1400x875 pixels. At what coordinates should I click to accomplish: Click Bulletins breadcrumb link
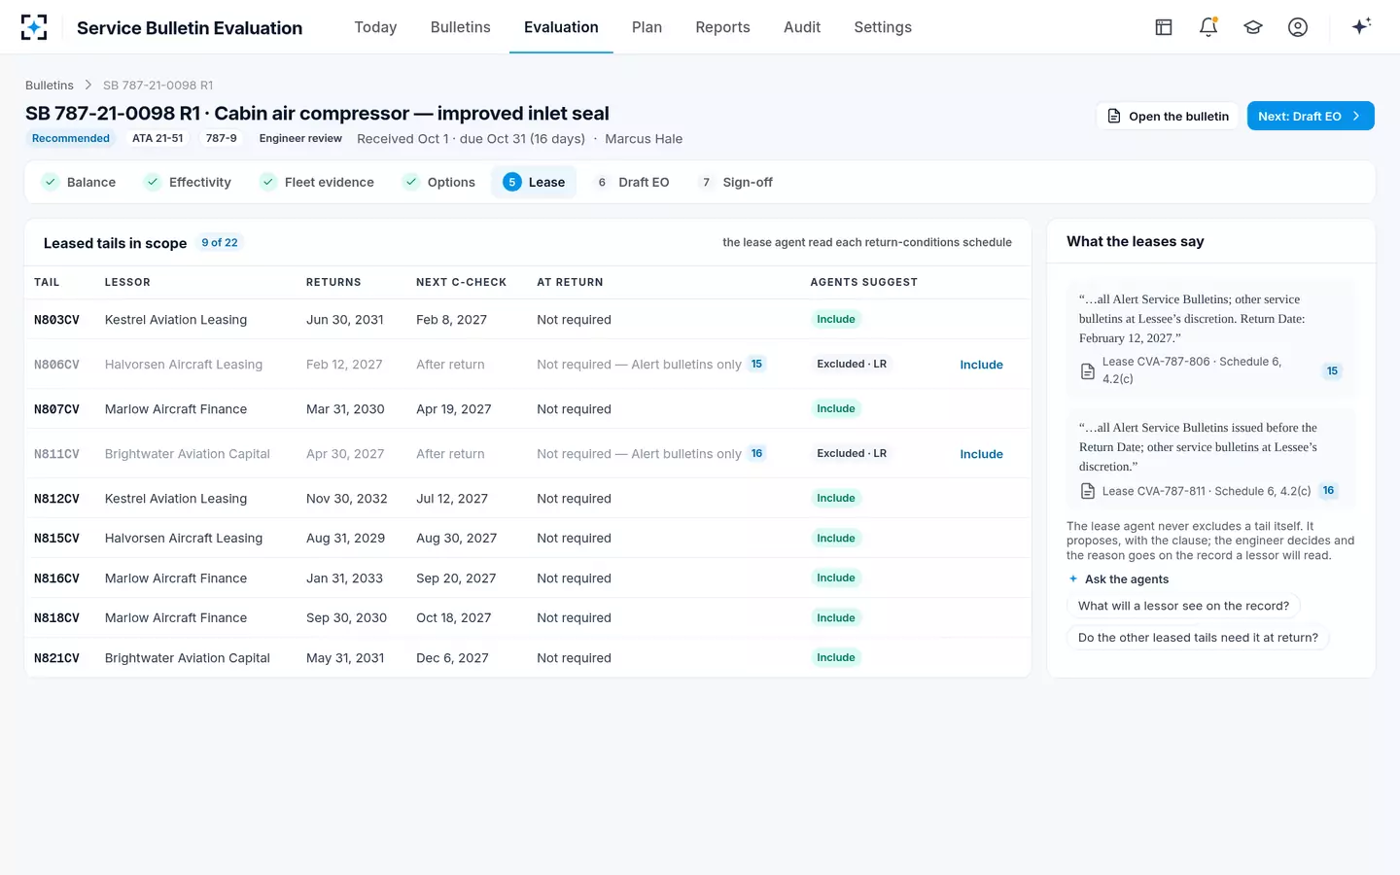(x=50, y=86)
